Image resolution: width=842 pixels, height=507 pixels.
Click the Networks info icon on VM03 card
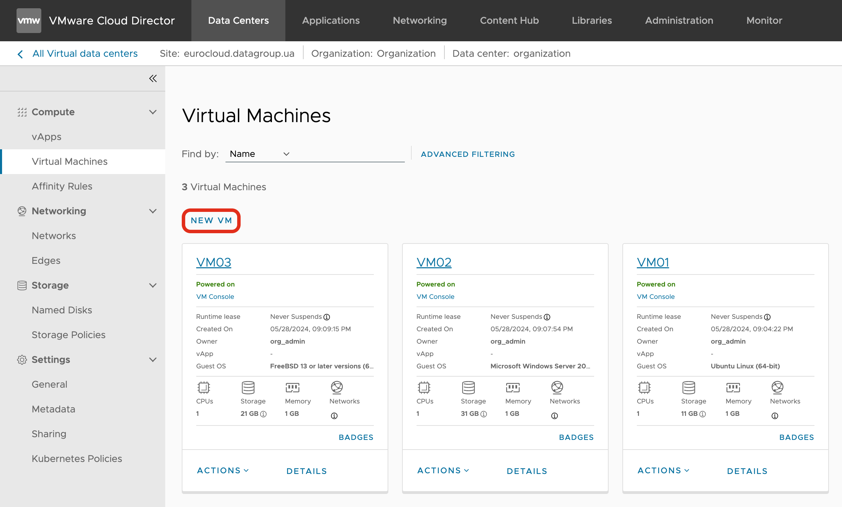coord(334,416)
